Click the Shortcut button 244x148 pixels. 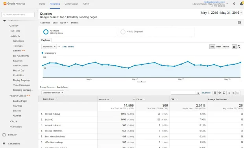[x=75, y=23]
